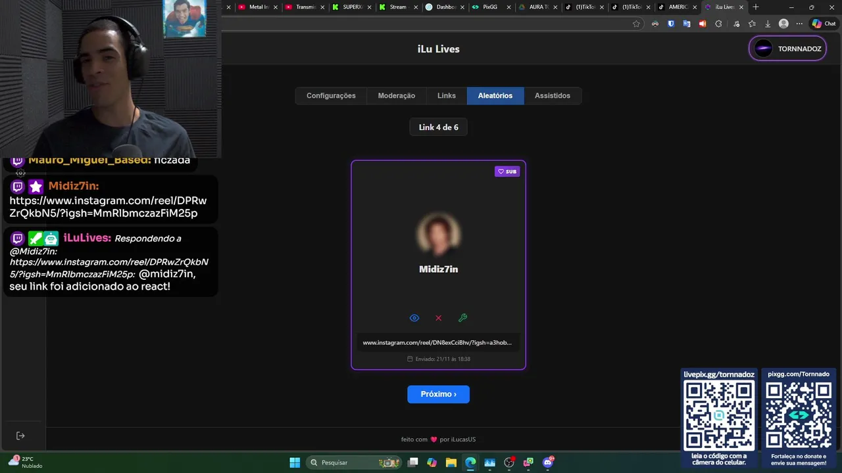Open the browser downloads icon
Image resolution: width=842 pixels, height=473 pixels.
pyautogui.click(x=768, y=24)
